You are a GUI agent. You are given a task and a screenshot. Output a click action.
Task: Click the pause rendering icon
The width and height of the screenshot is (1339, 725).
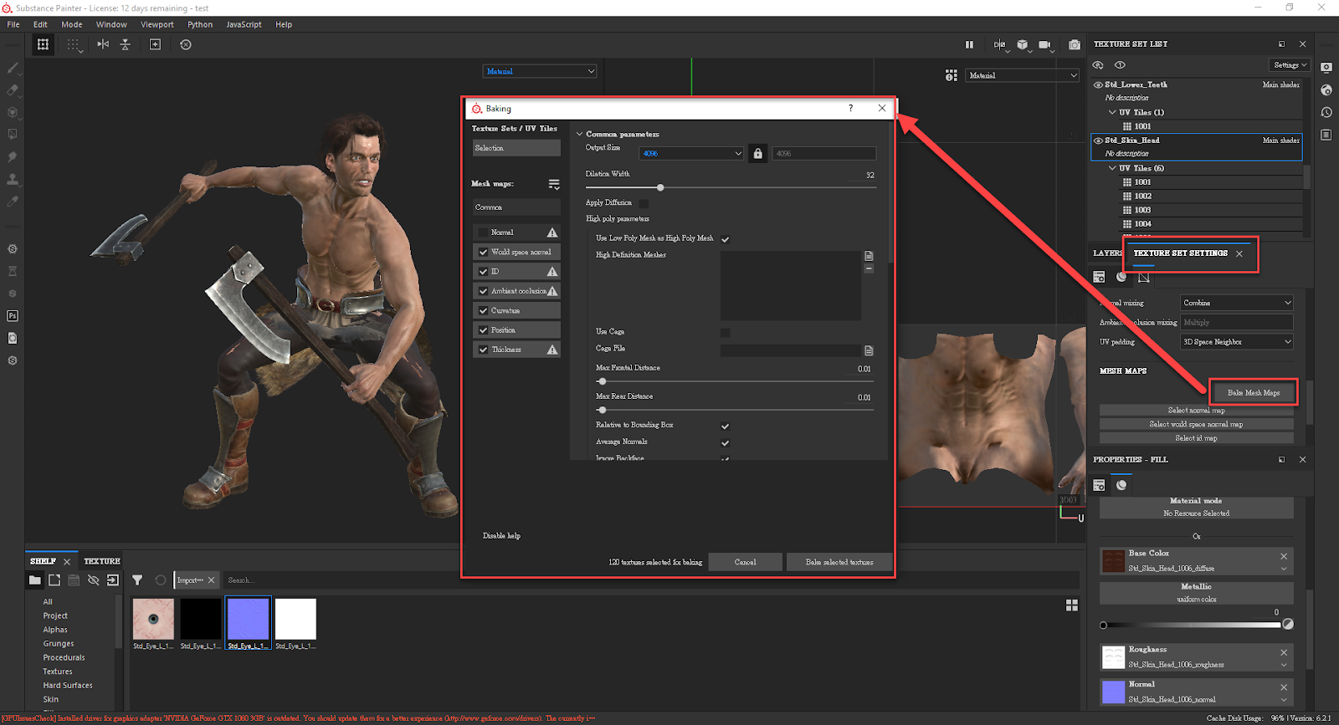[x=969, y=44]
